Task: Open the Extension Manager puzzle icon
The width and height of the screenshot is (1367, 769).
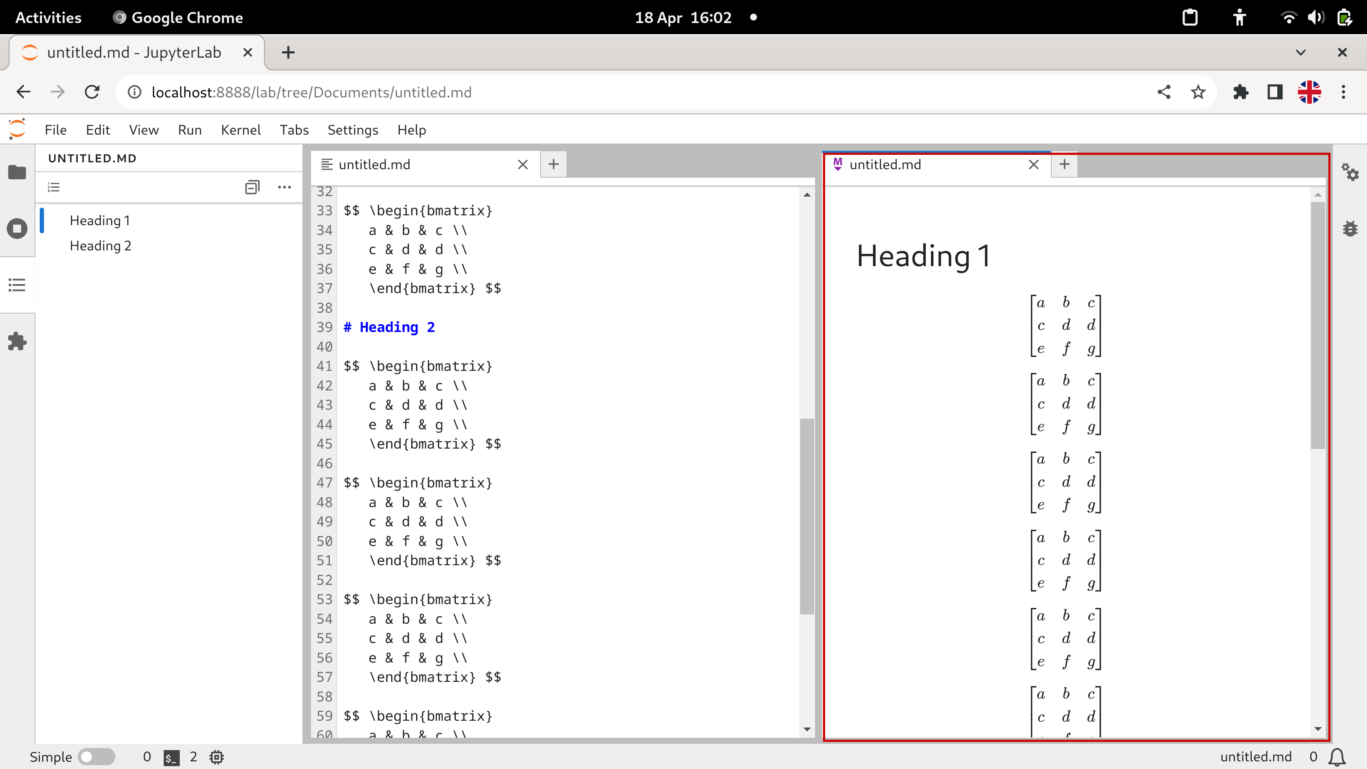Action: coord(17,341)
